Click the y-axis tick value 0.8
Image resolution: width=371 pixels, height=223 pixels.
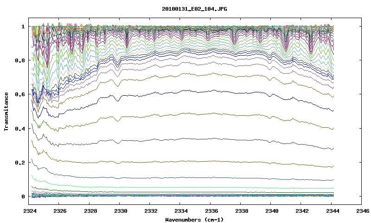[20, 60]
